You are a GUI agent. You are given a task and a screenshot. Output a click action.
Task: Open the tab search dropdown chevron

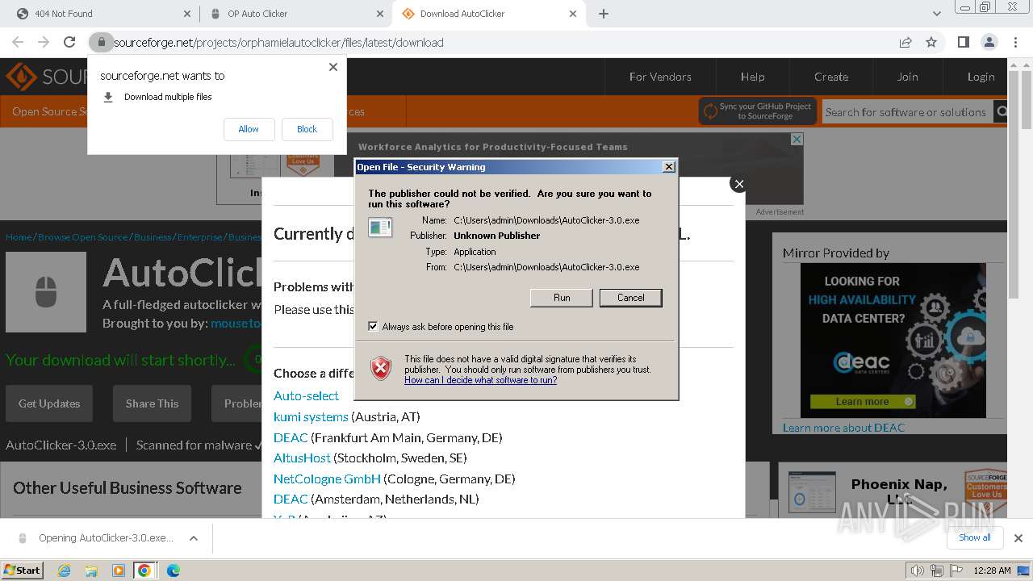click(x=936, y=14)
